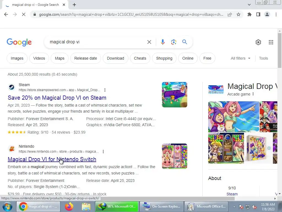Switch to Videos results
Image resolution: width=282 pixels, height=212 pixels.
(x=39, y=58)
